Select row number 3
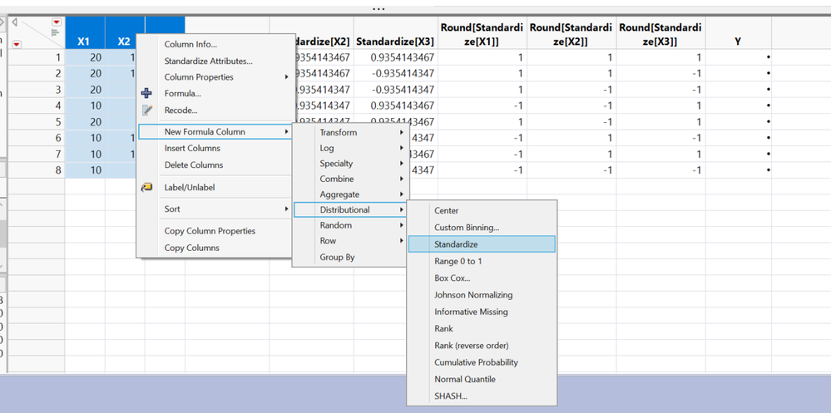This screenshot has height=413, width=831. pyautogui.click(x=36, y=90)
